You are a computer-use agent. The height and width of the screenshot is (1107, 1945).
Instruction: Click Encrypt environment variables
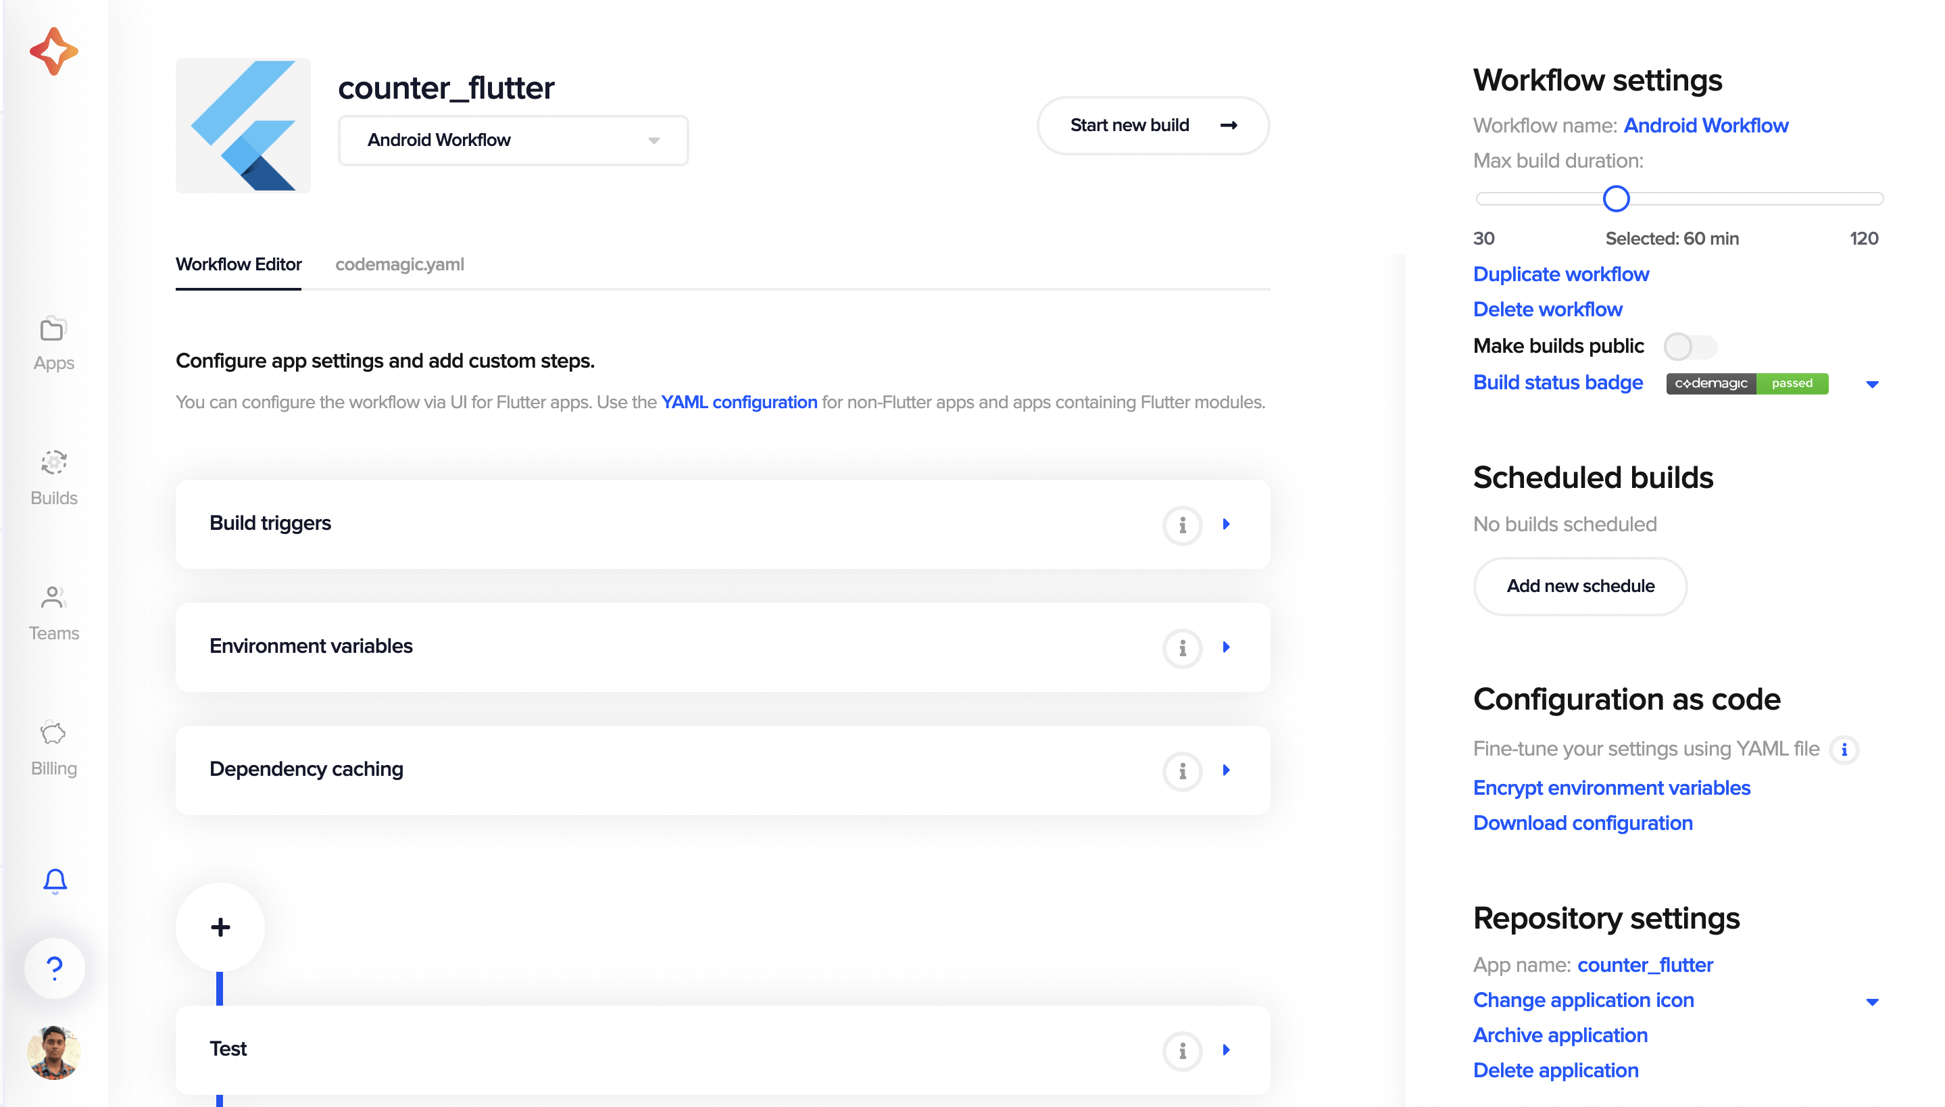click(1611, 788)
